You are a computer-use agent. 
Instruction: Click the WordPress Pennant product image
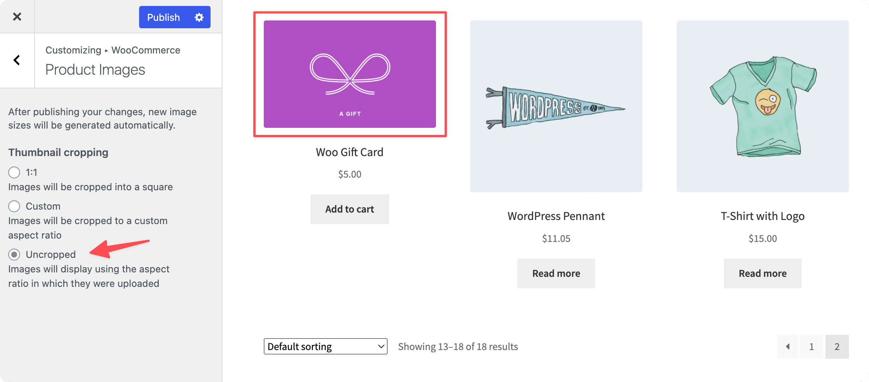556,106
